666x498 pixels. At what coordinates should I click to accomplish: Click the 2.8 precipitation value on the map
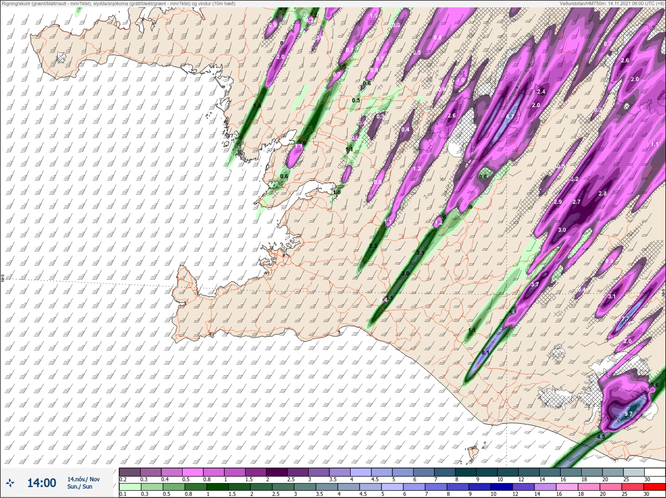(x=603, y=193)
